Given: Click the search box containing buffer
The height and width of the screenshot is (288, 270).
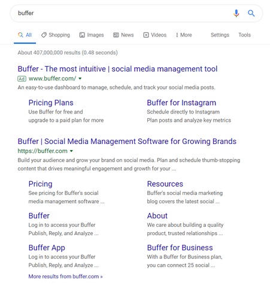Looking at the screenshot, I should (x=124, y=13).
